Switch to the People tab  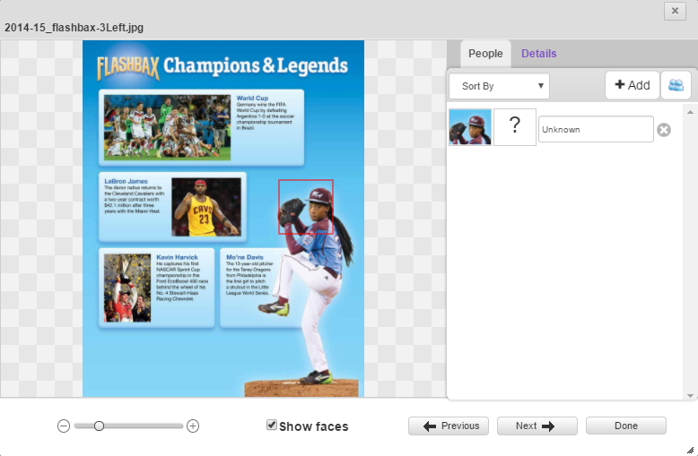[485, 54]
